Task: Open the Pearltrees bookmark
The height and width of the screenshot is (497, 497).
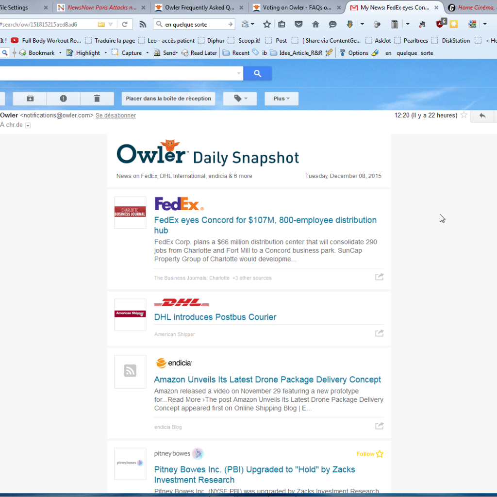Action: [x=411, y=41]
